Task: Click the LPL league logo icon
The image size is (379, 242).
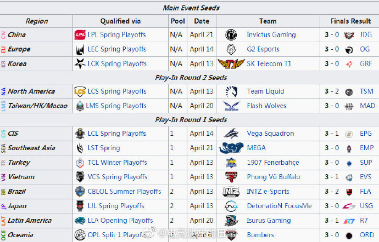Action: (x=80, y=35)
